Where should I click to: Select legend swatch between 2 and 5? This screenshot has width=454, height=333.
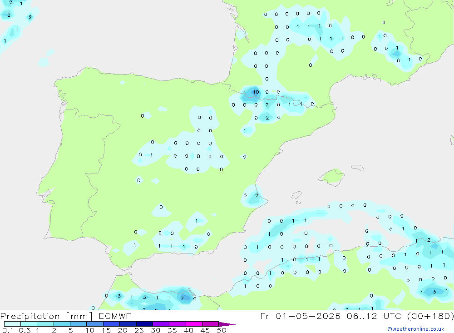(x=62, y=324)
